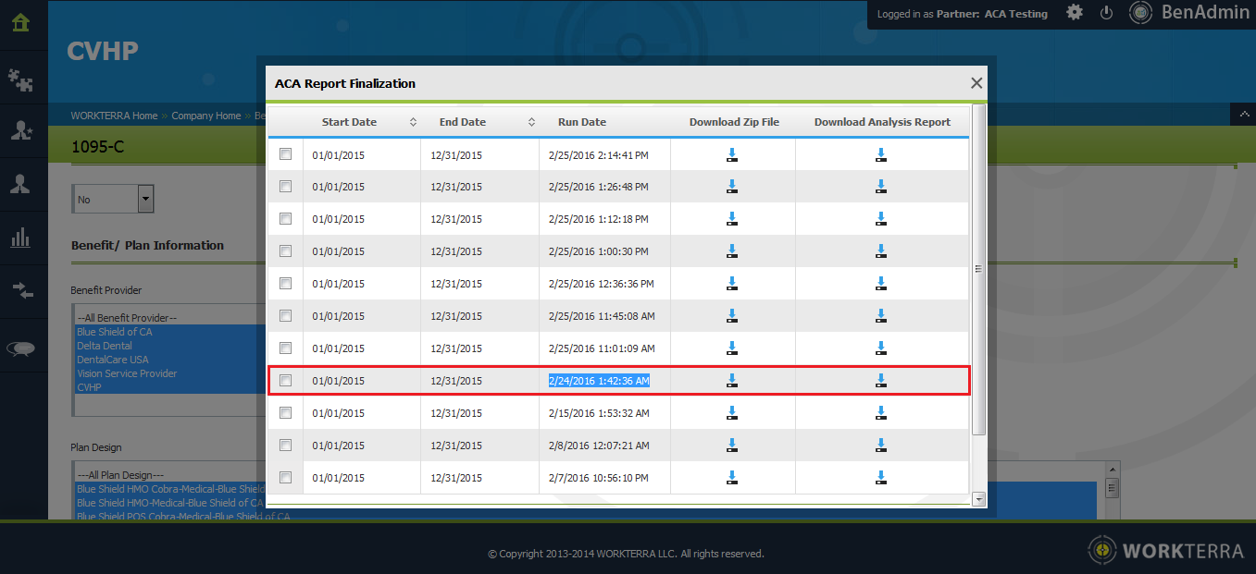Viewport: 1256px width, 574px height.
Task: Open the chat bubble sidebar icon
Action: pos(20,348)
